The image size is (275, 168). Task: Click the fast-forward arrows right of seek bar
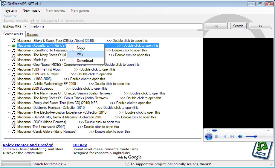click(268, 130)
